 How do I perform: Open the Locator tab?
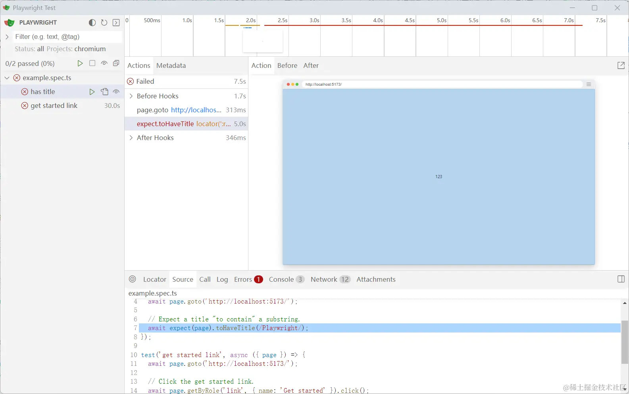point(155,279)
